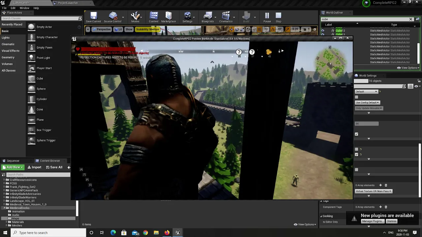Select the Sphere basic shape
This screenshot has width=422, height=237.
41,89
